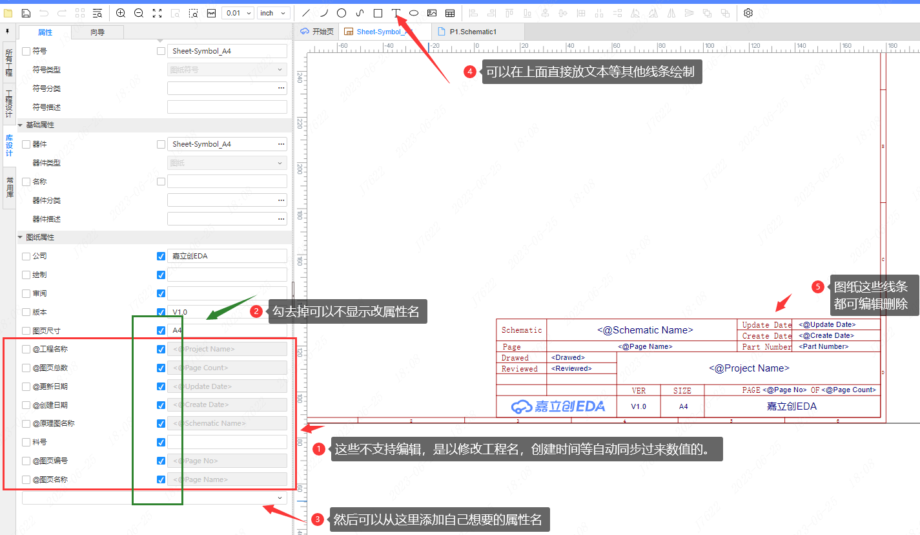
Task: Uncheck the blue checkbox for 图页尺寸
Action: pos(161,331)
